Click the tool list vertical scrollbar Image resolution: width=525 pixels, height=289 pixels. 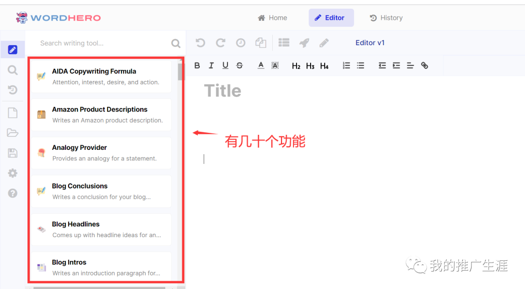click(180, 72)
